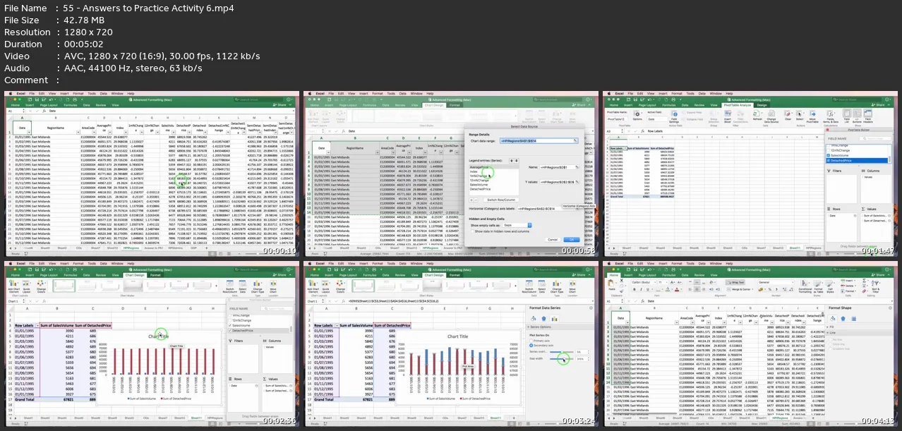Image resolution: width=902 pixels, height=431 pixels.
Task: Select 12m%Change in legend entries list (00:00:58)
Action: pyautogui.click(x=479, y=181)
